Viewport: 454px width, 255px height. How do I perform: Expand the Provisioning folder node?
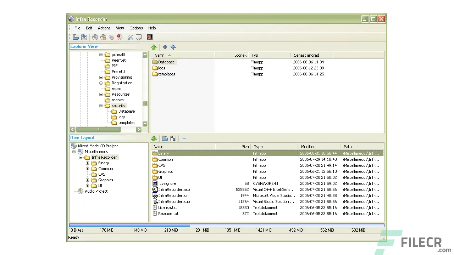coord(101,78)
